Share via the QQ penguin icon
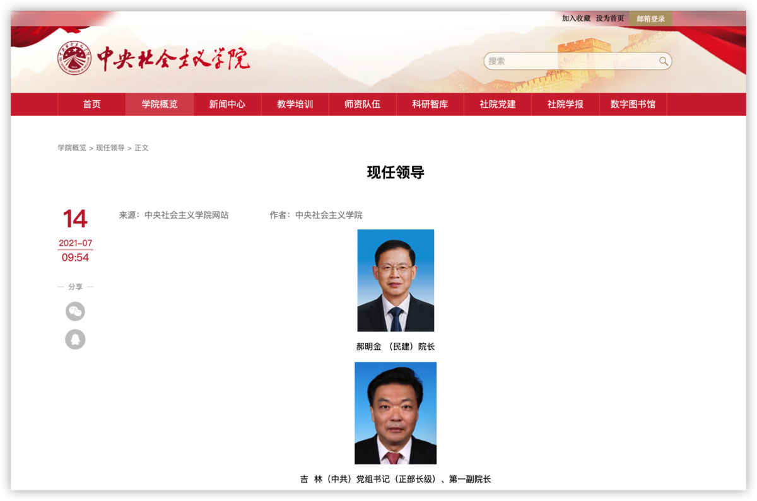Screen dimensions: 757x501 (x=75, y=340)
